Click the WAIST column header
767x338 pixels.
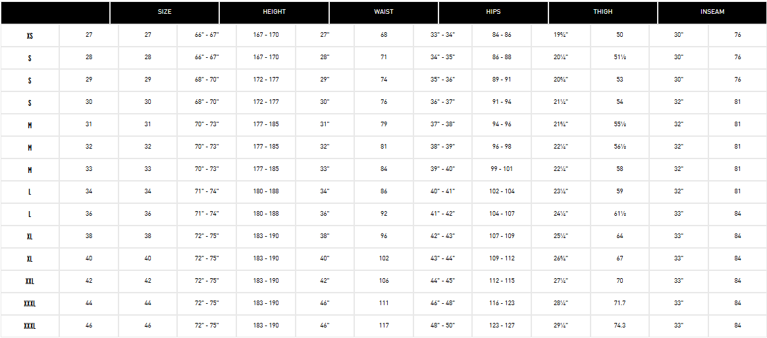click(x=383, y=12)
